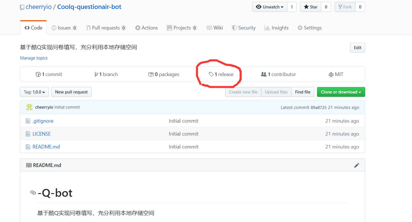The height and width of the screenshot is (222, 412).
Task: Click the cheerryio avatar in commit bar
Action: [x=29, y=107]
